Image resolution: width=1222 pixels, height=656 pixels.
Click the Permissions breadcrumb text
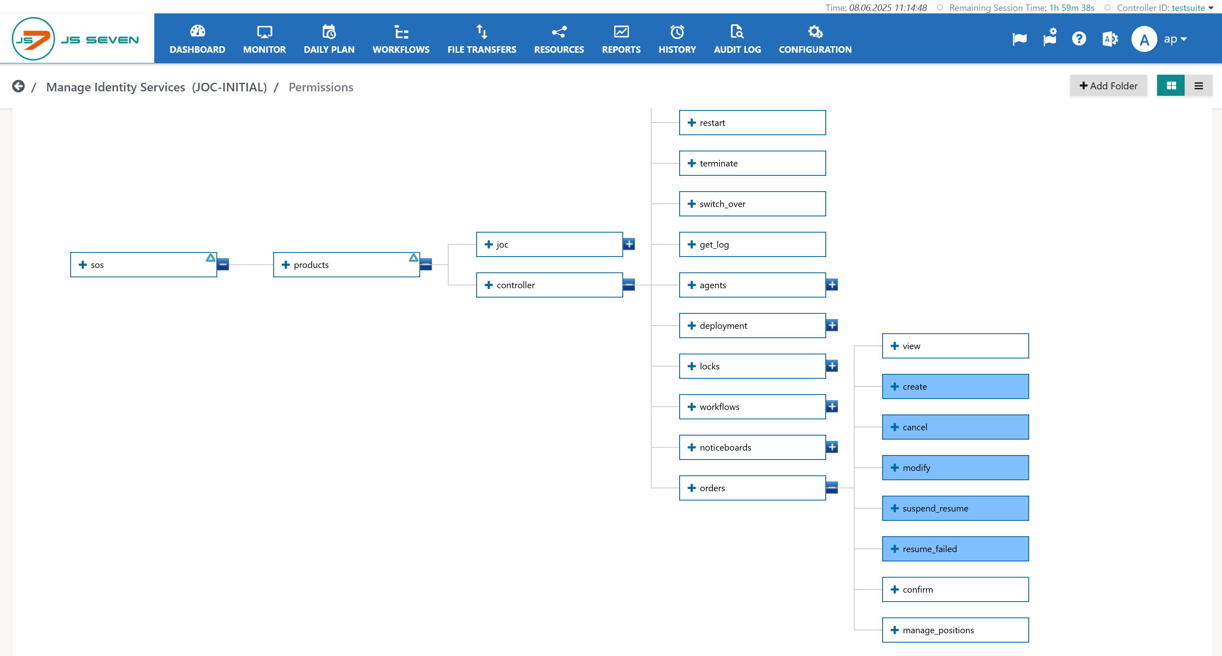[321, 87]
